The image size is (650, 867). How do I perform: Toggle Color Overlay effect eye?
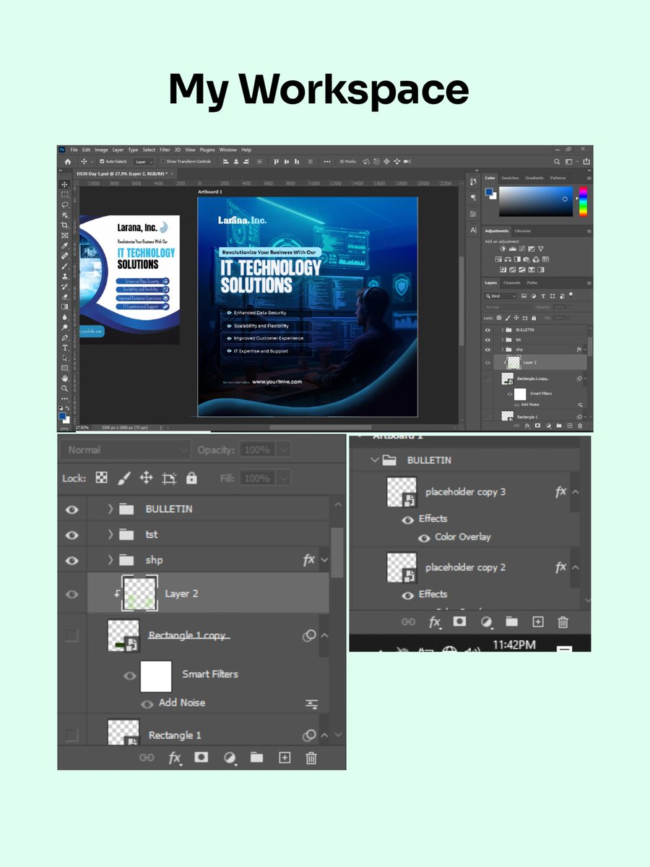tap(424, 538)
